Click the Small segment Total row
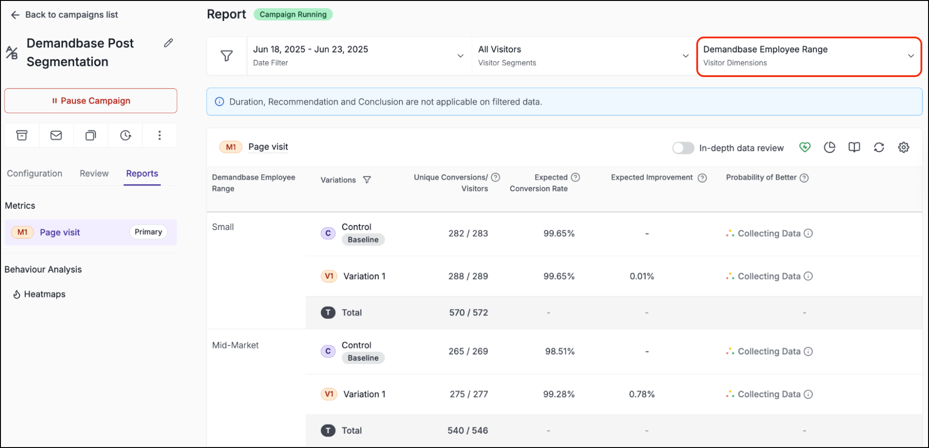The image size is (929, 448). pos(614,313)
